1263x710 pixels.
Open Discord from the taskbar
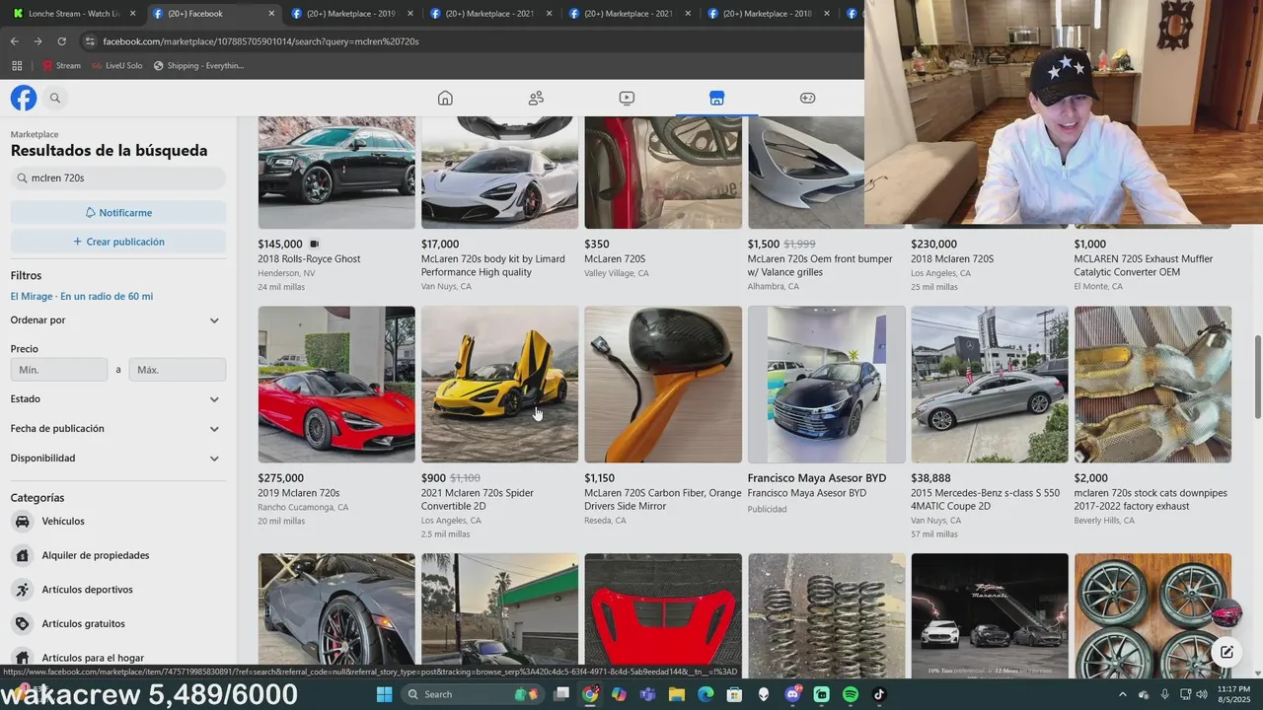(x=792, y=694)
